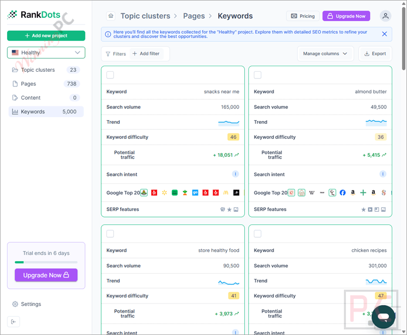Click the trial progress bar
The image size is (407, 335).
coord(46,262)
